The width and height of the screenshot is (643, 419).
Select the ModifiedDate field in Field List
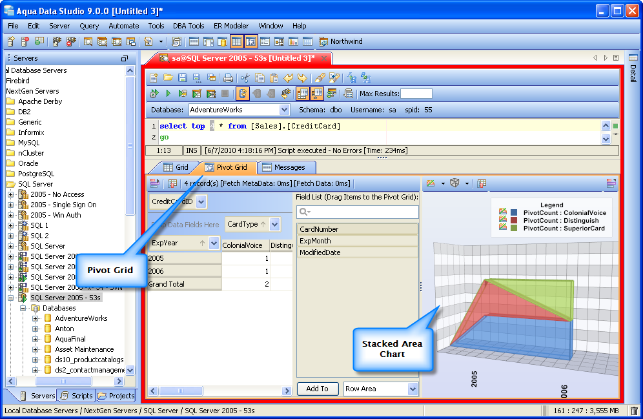point(357,252)
